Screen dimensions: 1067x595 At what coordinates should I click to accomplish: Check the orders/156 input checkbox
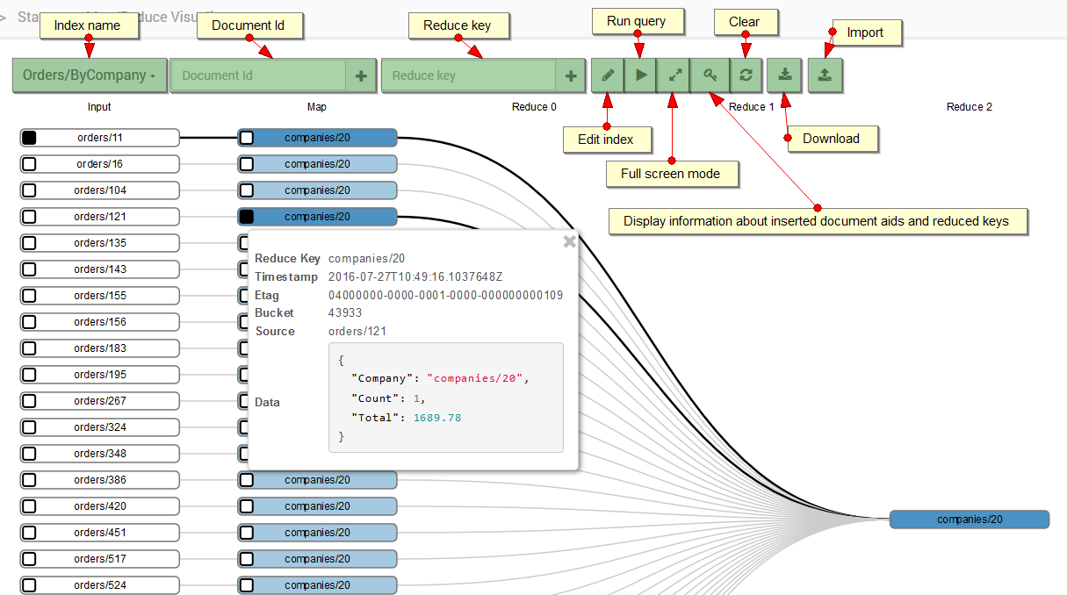pos(29,322)
